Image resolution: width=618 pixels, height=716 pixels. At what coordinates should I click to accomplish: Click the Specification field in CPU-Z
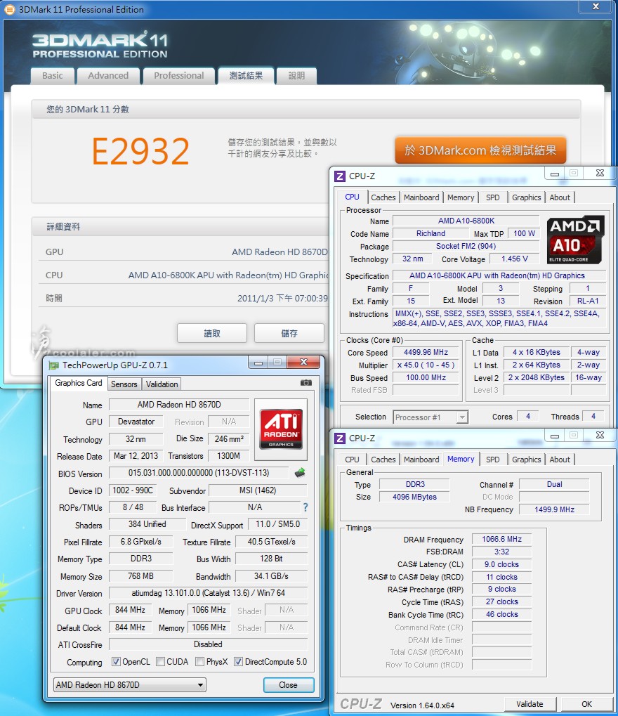(x=499, y=276)
